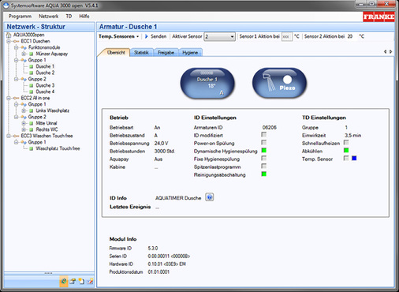Screen dimensions: 399x292
Task: Click the green square icon of Münzer Aquapay
Action: (x=32, y=54)
